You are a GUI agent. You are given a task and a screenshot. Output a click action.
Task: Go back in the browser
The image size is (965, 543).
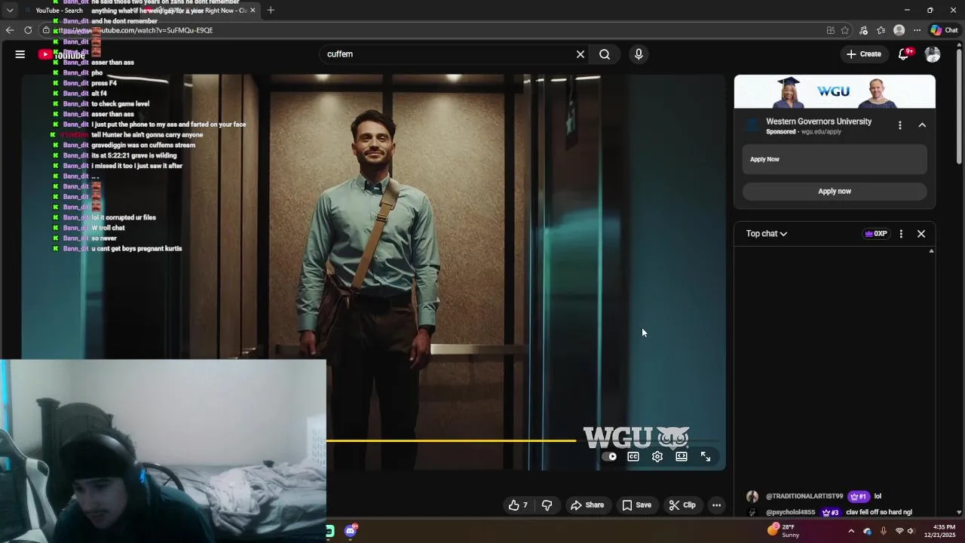point(9,30)
